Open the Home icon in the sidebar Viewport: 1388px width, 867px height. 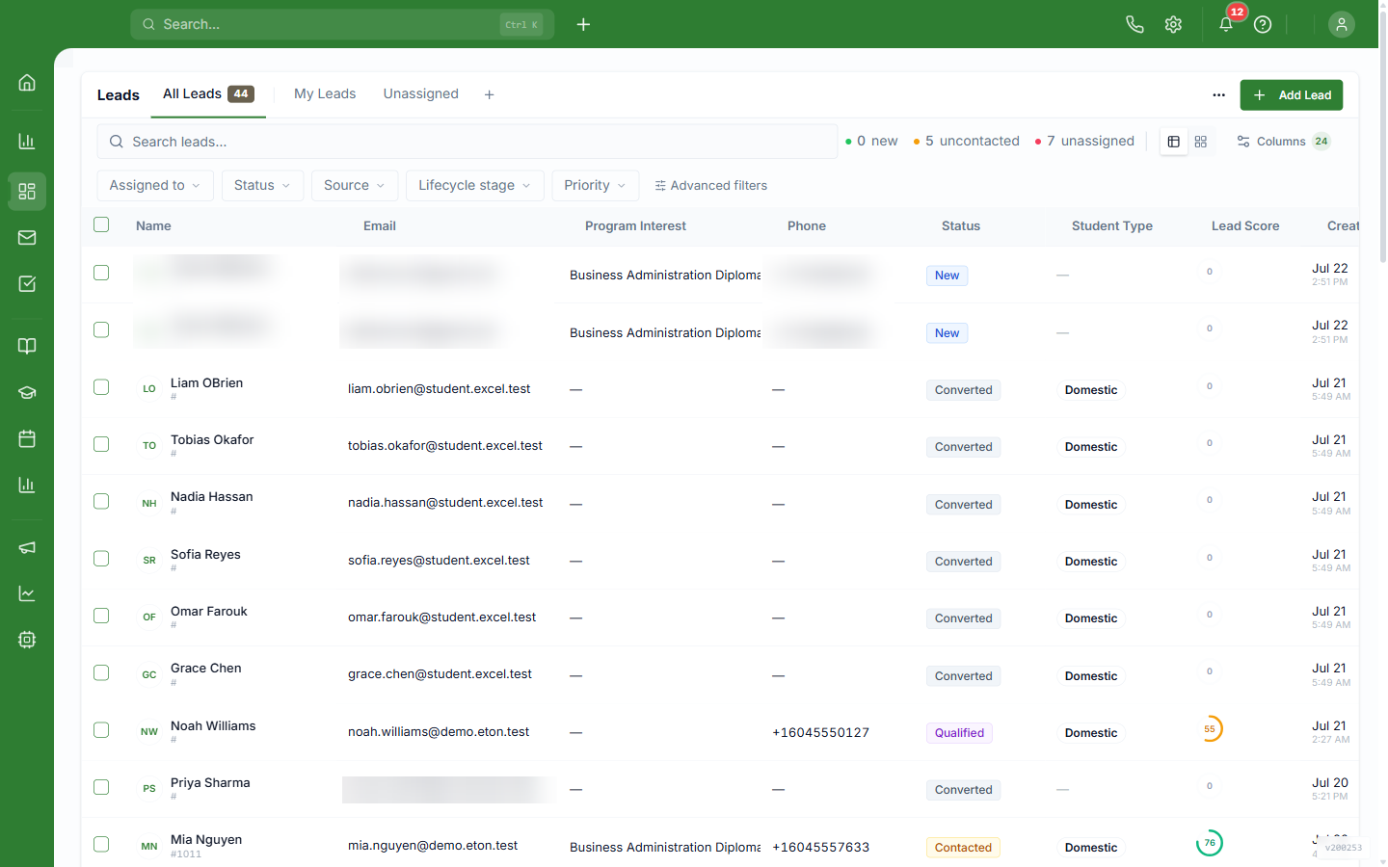tap(27, 83)
